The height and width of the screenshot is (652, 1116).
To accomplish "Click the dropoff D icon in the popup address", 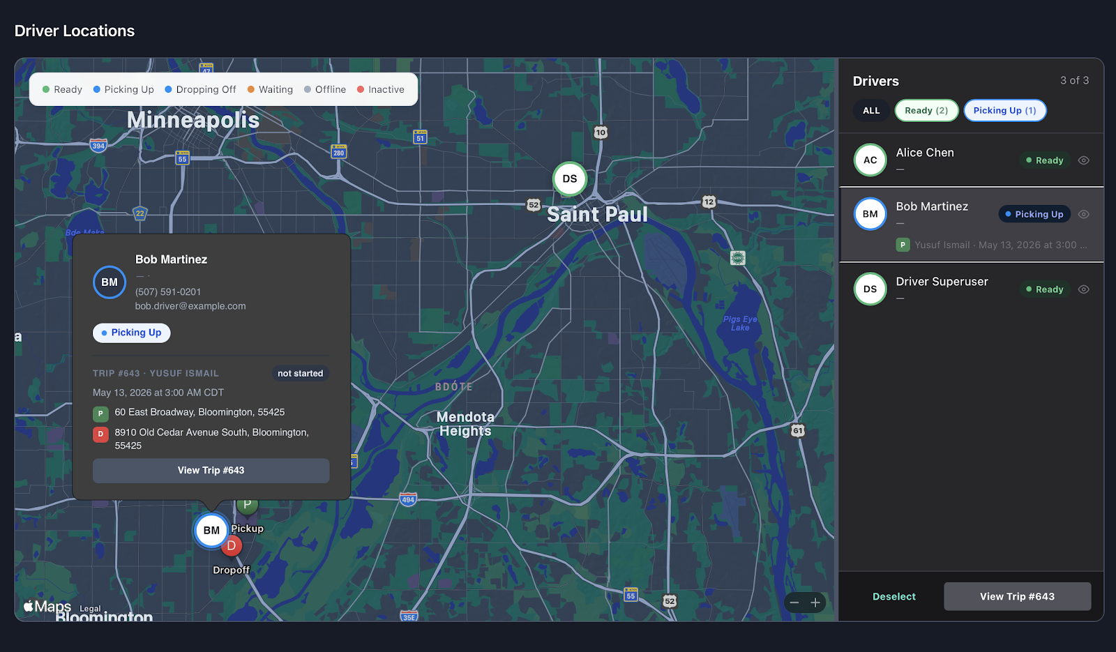I will (x=100, y=434).
